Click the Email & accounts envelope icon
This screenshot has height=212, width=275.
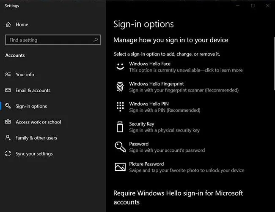pyautogui.click(x=8, y=90)
